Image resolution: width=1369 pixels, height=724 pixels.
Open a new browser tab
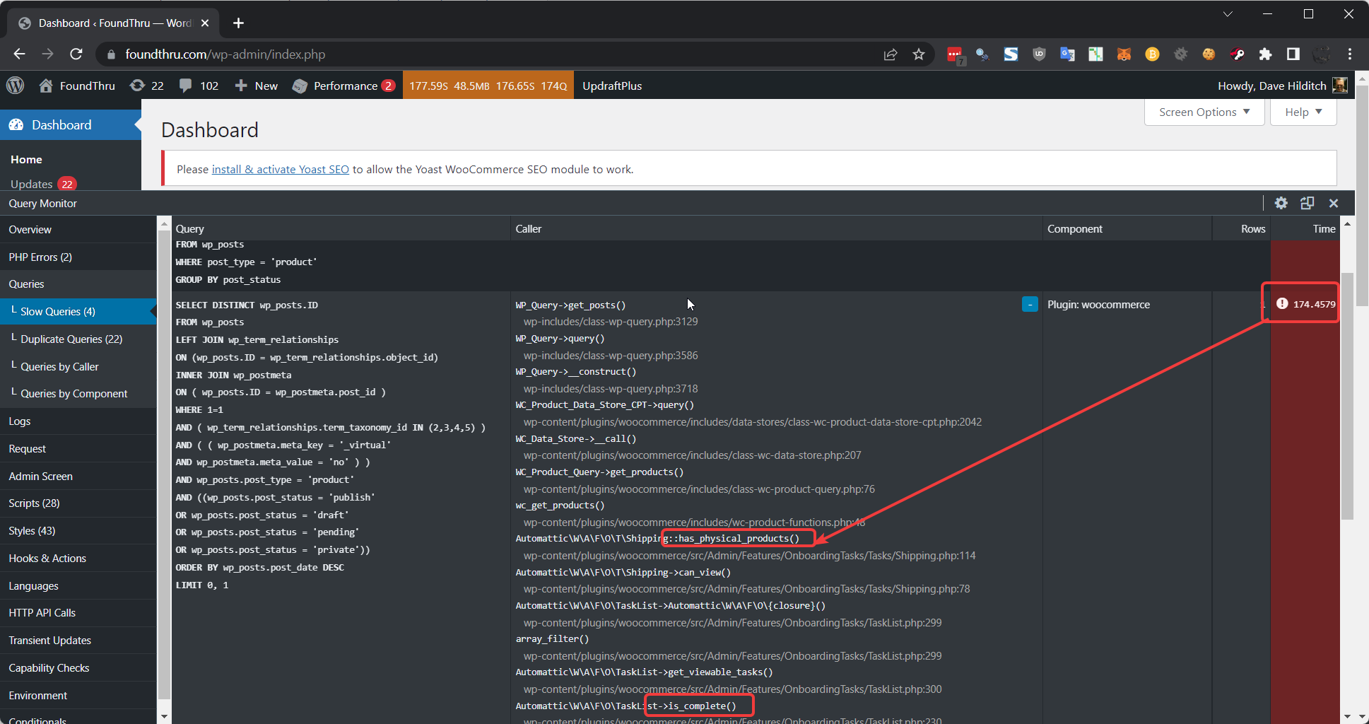(x=239, y=23)
